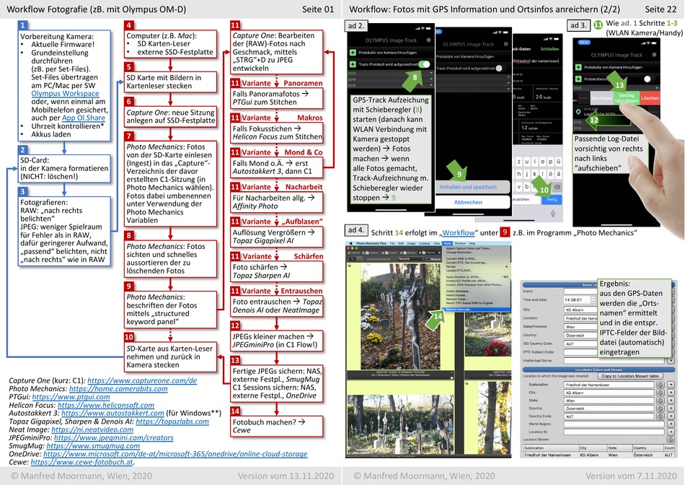Click the Sublocation field 'Friedhof der Namenlosen'
685x485 pixels.
point(609,385)
